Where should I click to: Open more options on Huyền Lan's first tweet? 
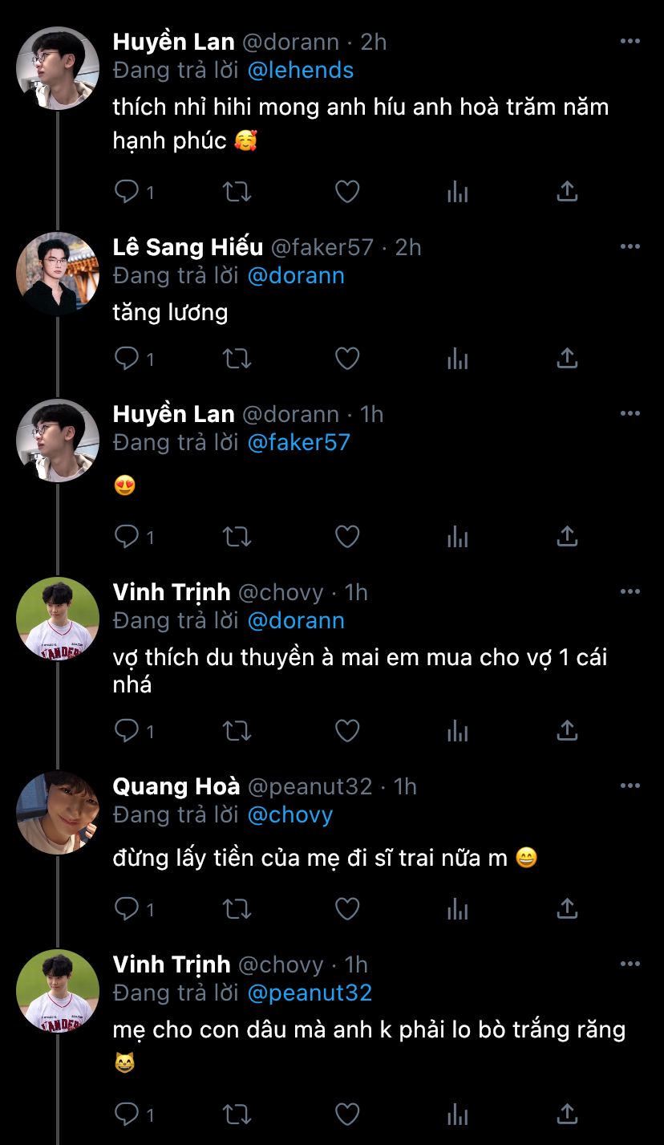click(x=630, y=42)
